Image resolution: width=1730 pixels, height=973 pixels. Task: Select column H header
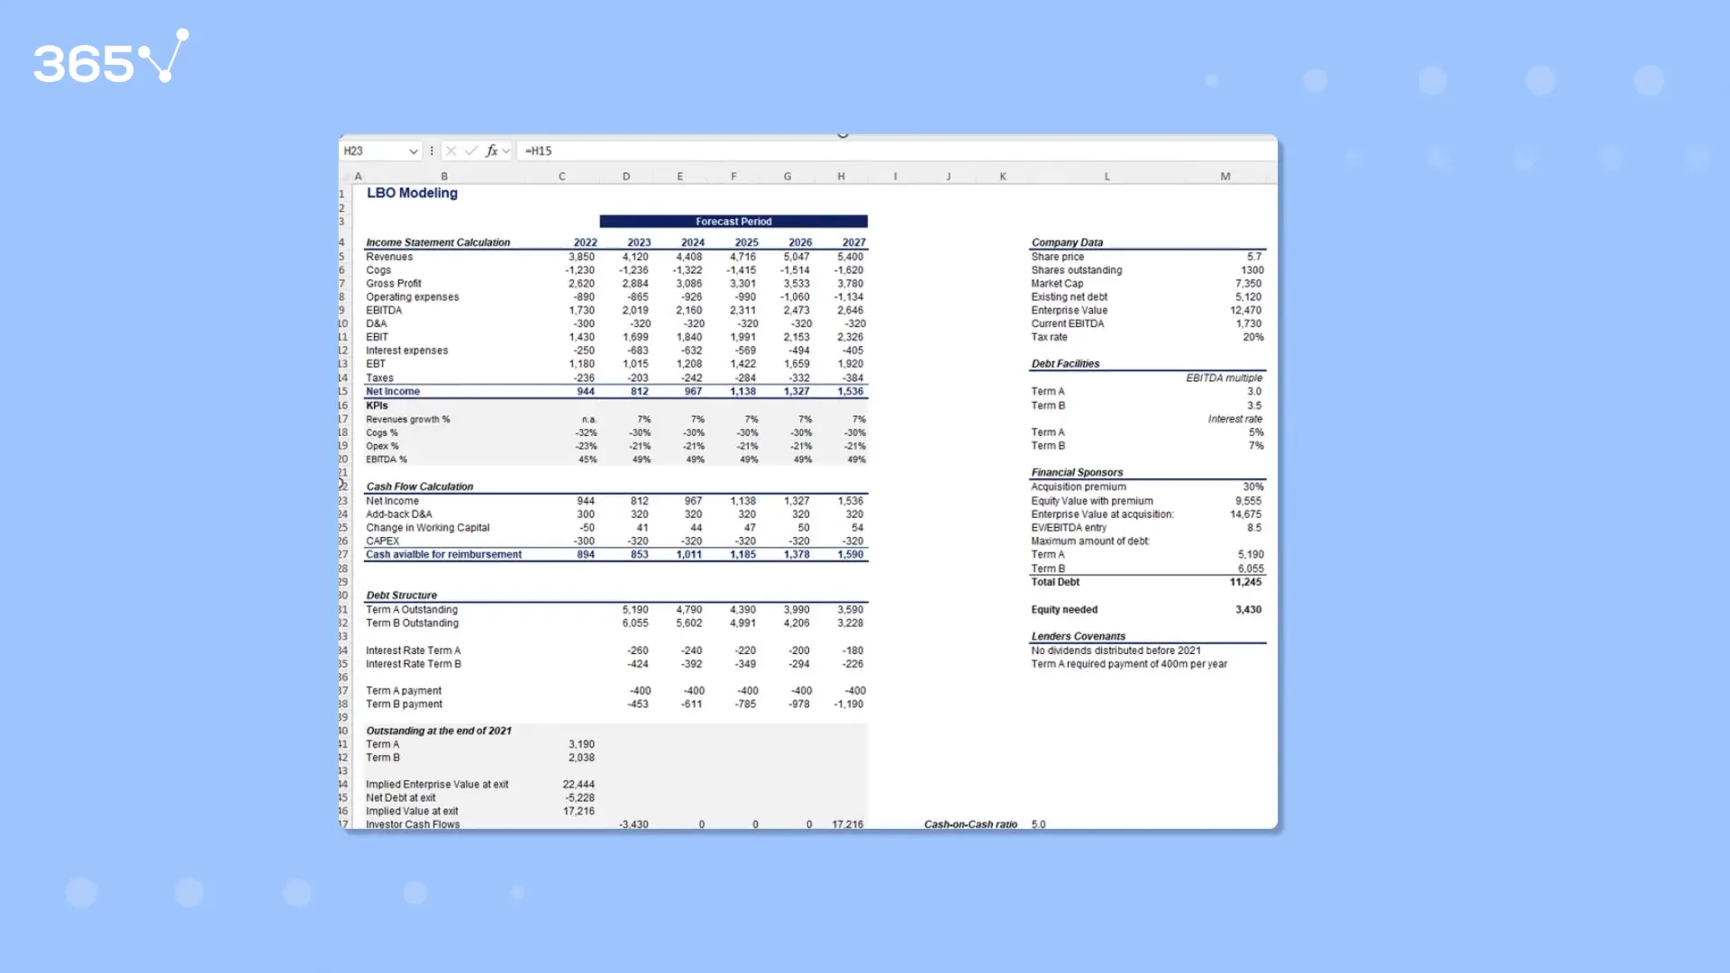click(841, 177)
